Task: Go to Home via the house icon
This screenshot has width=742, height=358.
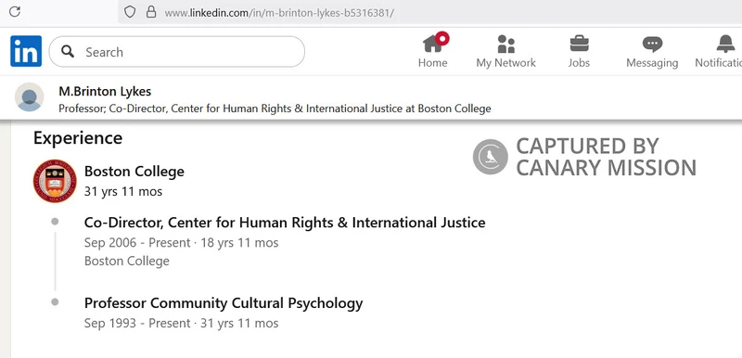Action: pos(433,44)
